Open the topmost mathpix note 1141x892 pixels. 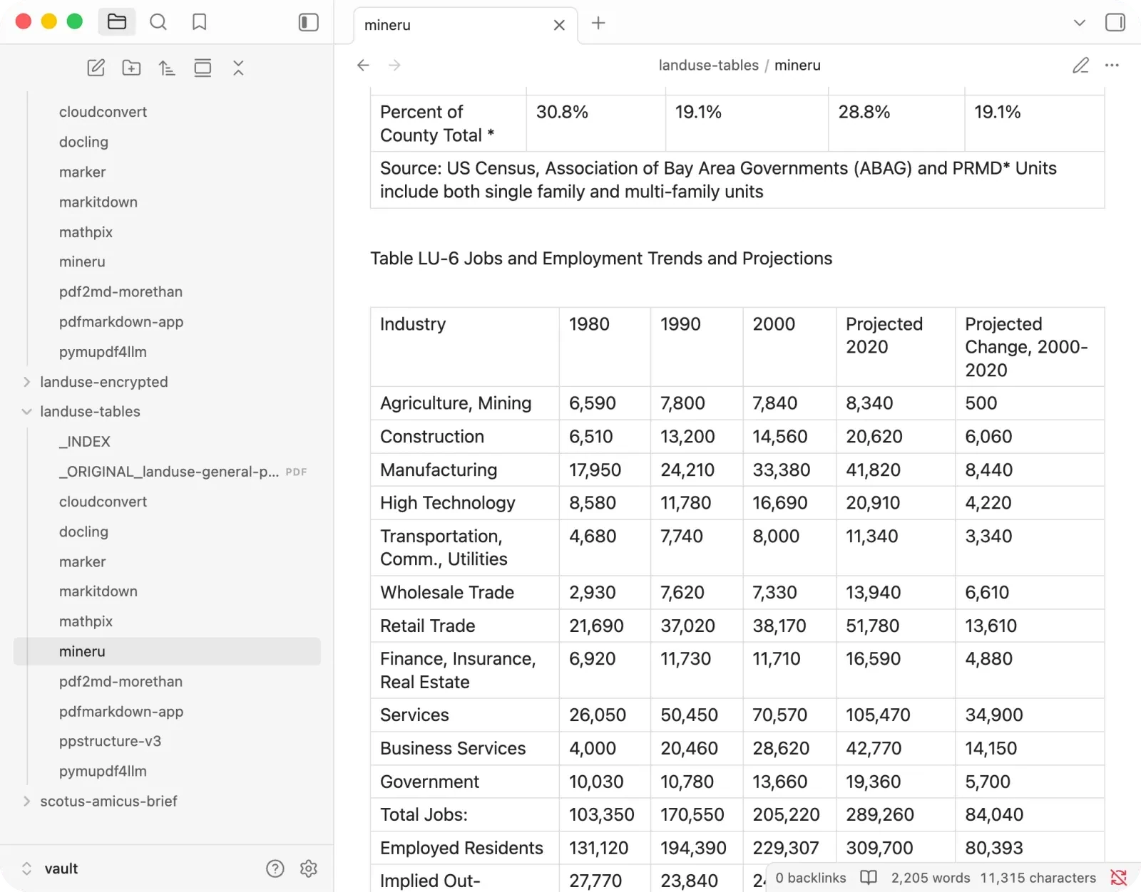86,232
